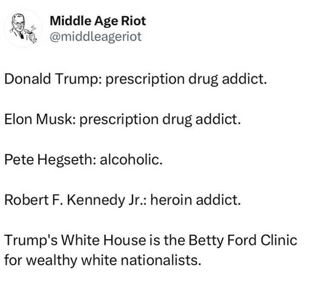Click the man's face in the avatar

(19, 24)
